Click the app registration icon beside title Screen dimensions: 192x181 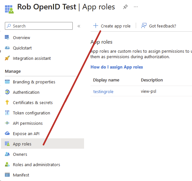pos(9,9)
